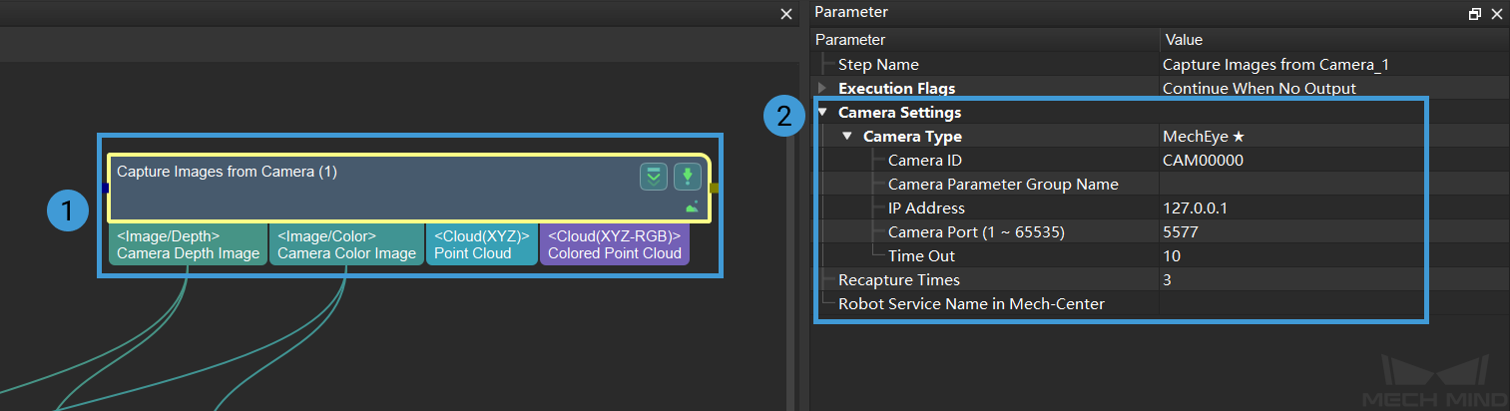Click the Colored Point Cloud output port

(615, 244)
